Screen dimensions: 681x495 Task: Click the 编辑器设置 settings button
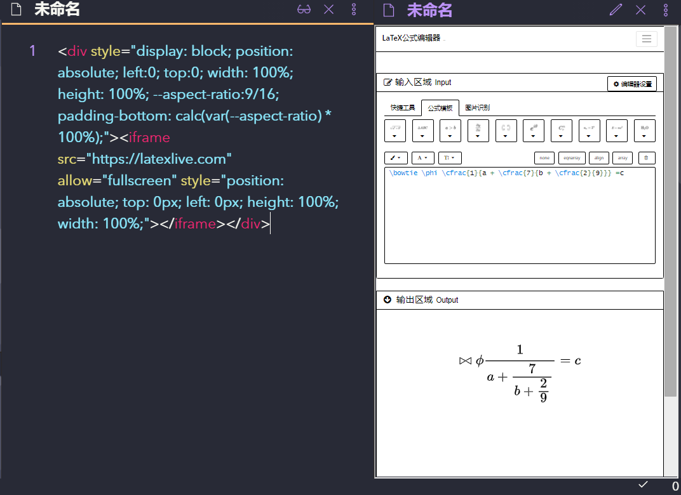631,84
